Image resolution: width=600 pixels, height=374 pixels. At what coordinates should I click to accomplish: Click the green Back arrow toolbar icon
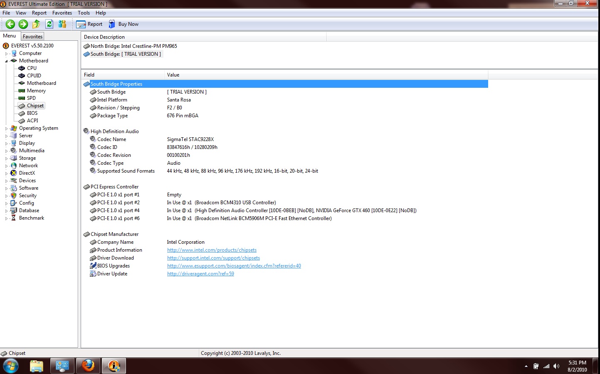coord(10,24)
